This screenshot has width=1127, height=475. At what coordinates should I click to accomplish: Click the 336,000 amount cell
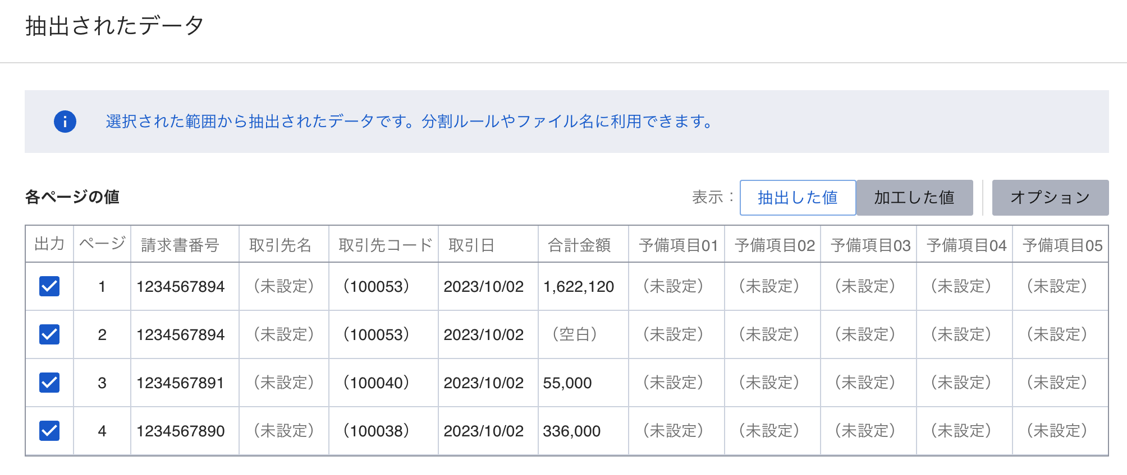(x=571, y=431)
